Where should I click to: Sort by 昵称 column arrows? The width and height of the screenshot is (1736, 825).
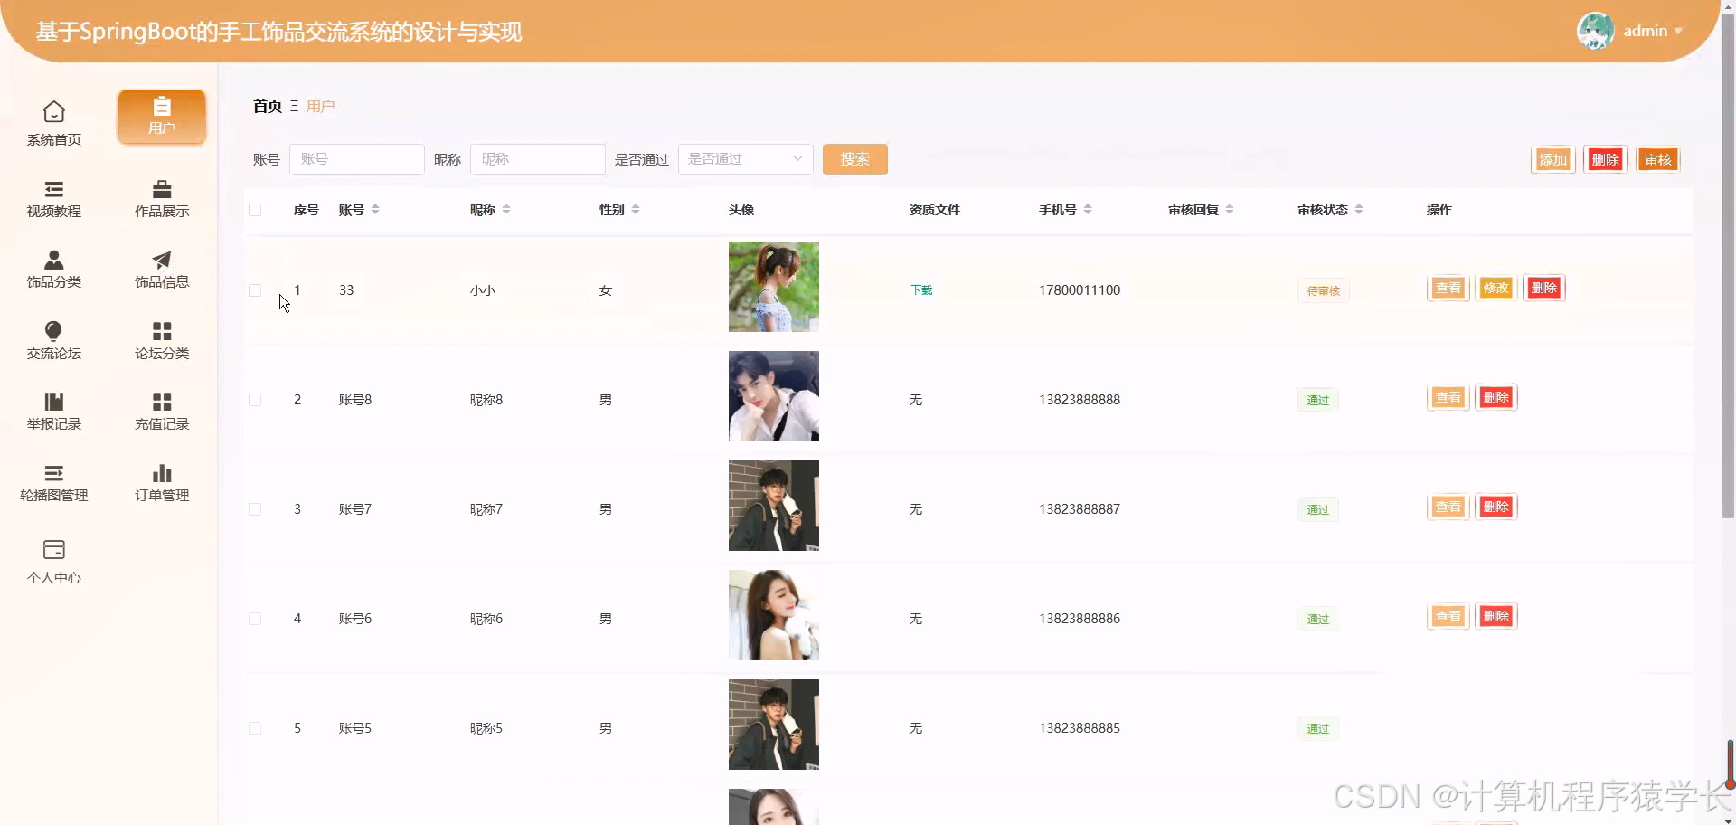click(x=506, y=210)
